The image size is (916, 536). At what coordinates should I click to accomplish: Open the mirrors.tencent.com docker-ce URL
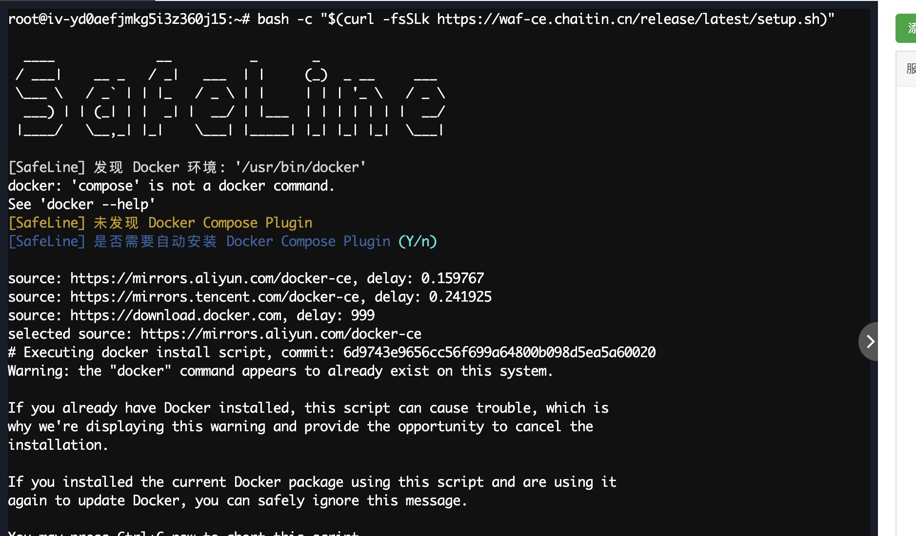pyautogui.click(x=215, y=297)
